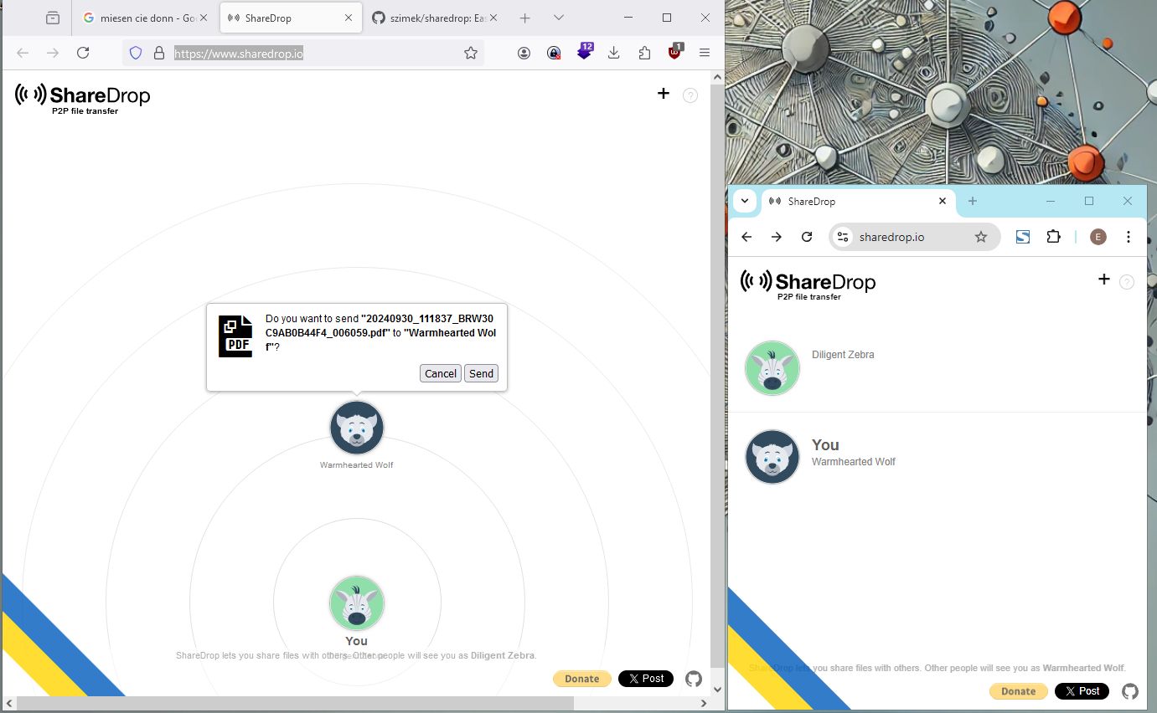Open GitHub icon in Firefox ShareDrop page

(x=694, y=679)
